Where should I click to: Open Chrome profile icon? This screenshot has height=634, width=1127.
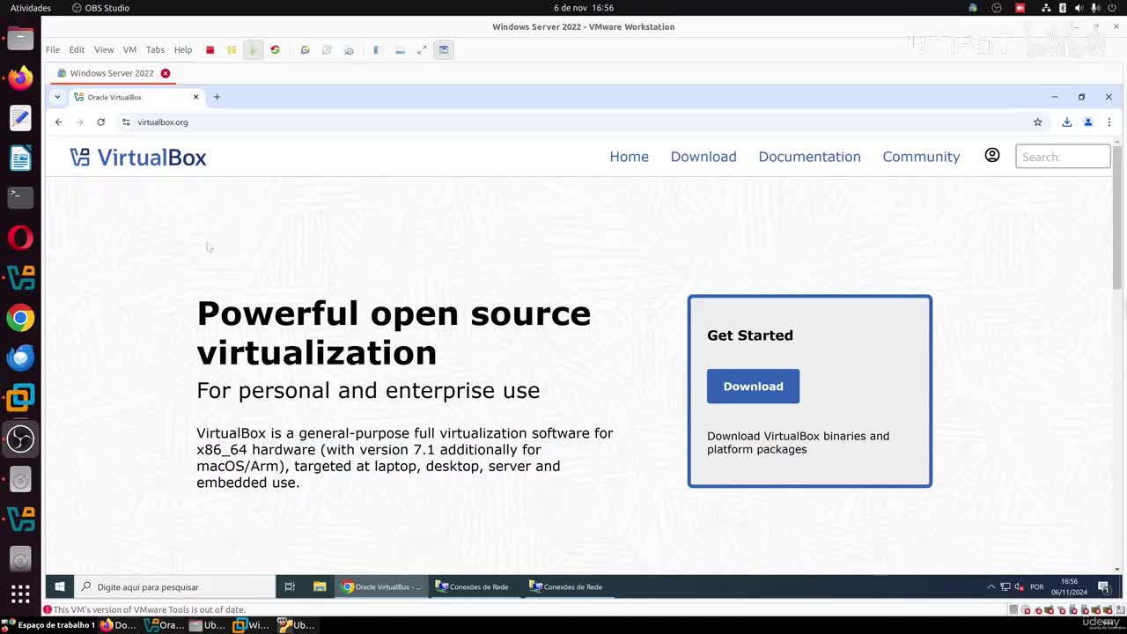[1088, 122]
